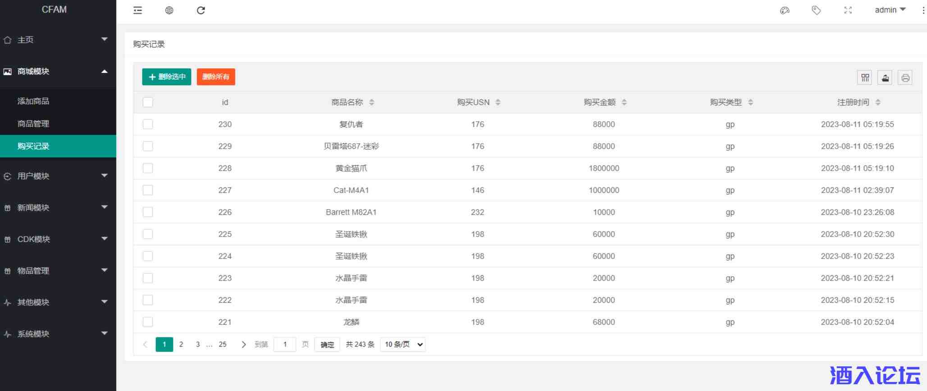Open the admin user dropdown
The width and height of the screenshot is (927, 391).
tap(890, 10)
